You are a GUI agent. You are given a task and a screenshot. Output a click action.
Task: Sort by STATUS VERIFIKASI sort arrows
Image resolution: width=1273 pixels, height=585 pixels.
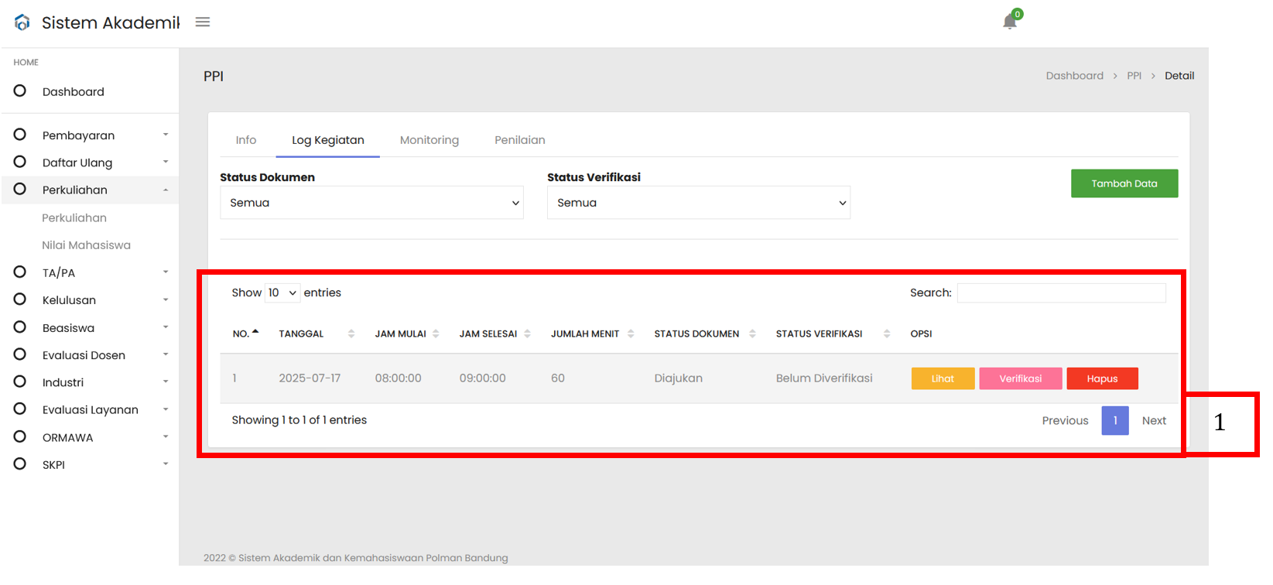pos(887,334)
